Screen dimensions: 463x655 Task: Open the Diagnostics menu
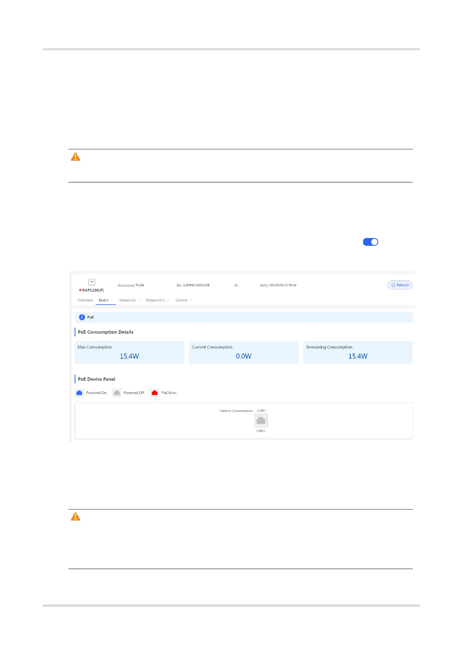pos(155,300)
